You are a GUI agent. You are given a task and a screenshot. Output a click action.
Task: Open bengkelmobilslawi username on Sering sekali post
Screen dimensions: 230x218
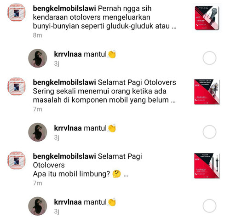point(64,82)
